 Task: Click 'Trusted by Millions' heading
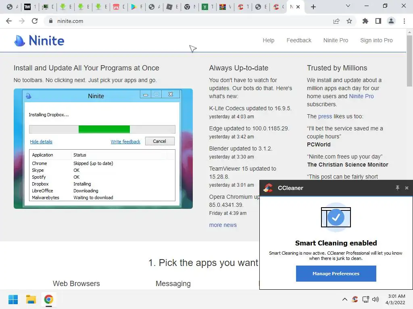(x=337, y=68)
